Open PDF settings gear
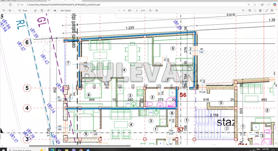Image resolution: width=278 pixels, height=151 pixels. [272, 11]
